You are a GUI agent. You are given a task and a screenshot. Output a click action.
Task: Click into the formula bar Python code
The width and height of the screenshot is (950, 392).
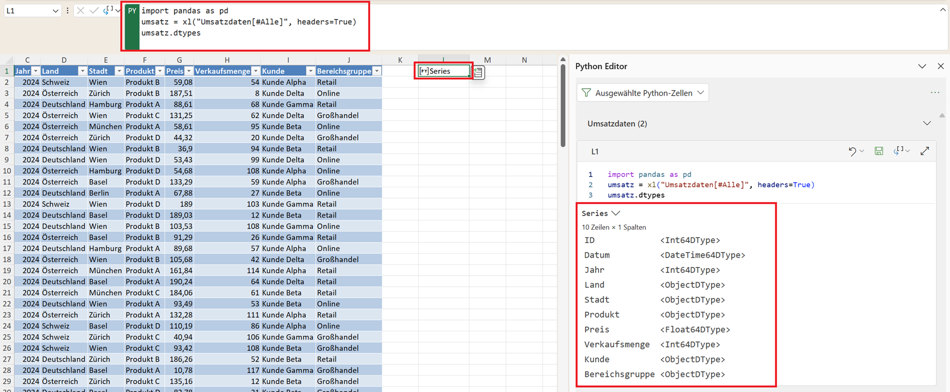[246, 22]
